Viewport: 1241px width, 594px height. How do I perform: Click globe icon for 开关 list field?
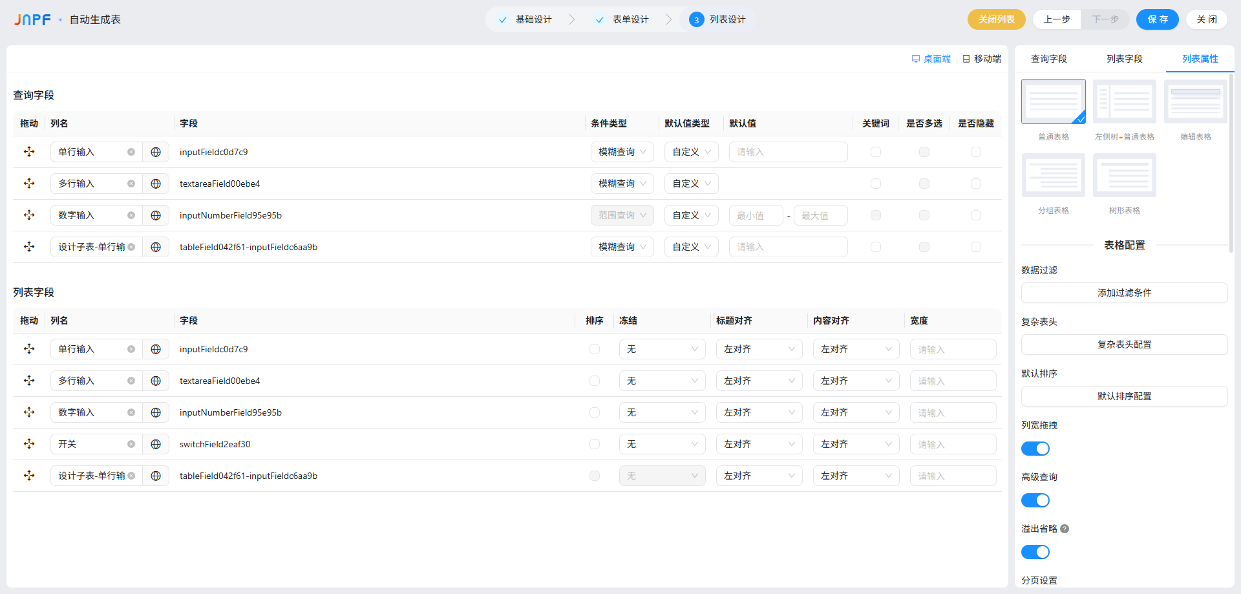tap(156, 444)
